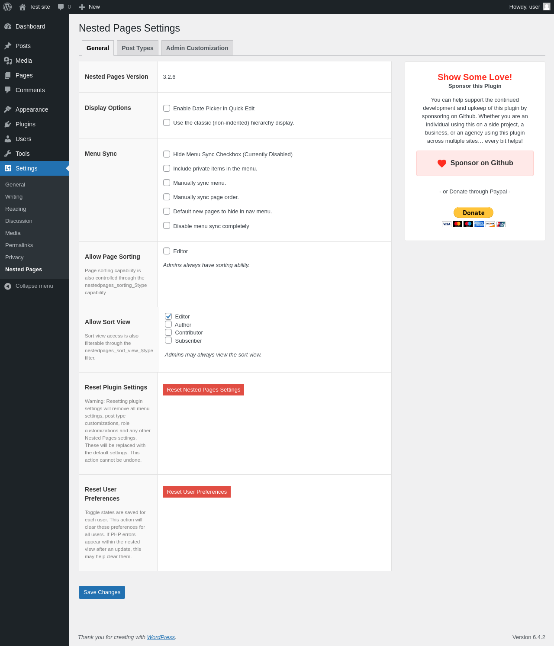Switch to the Post Types tab
Image resolution: width=554 pixels, height=646 pixels.
138,48
